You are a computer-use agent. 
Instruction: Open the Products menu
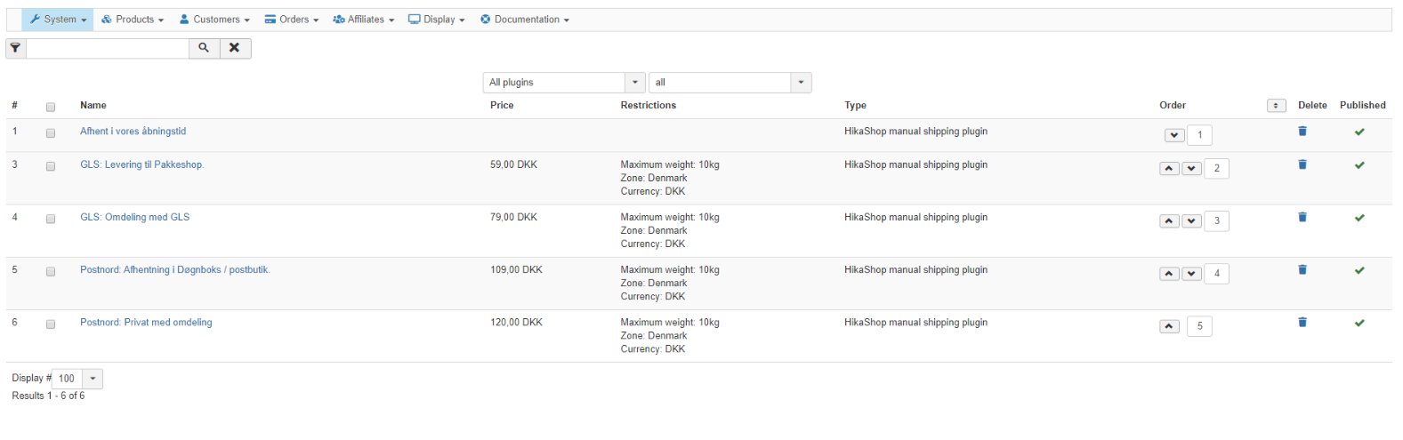[133, 20]
